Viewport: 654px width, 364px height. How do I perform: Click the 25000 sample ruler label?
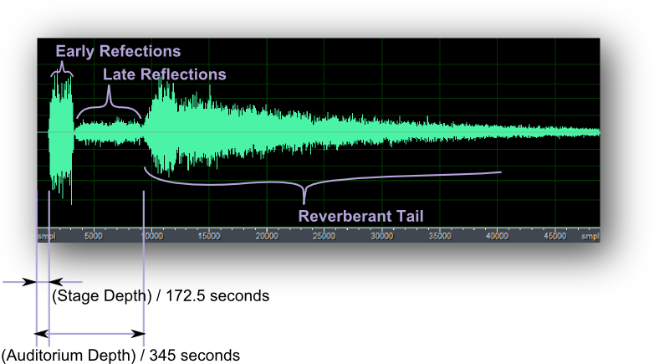324,236
